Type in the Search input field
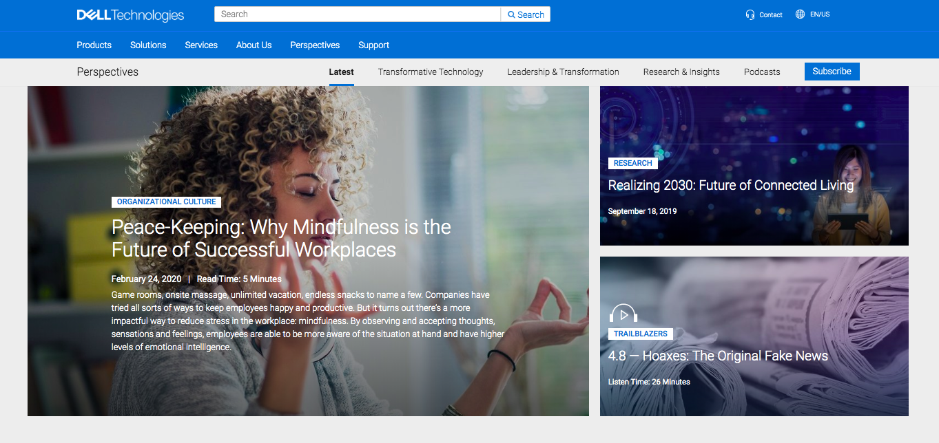The image size is (939, 443). 357,14
